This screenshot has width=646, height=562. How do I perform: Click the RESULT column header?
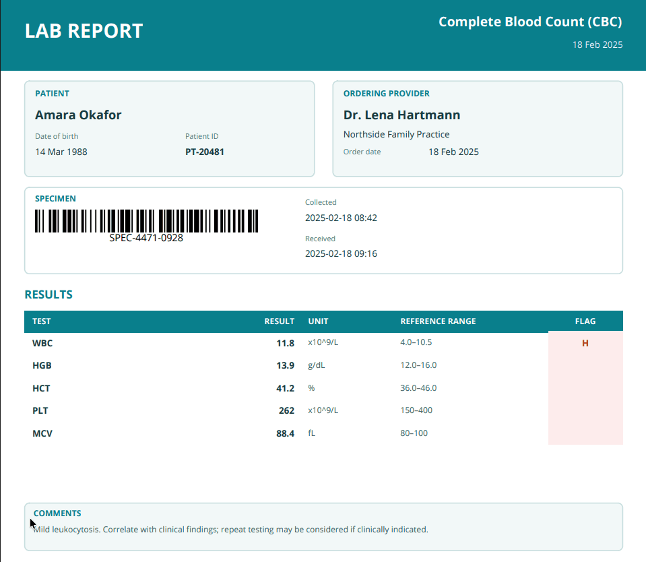click(x=280, y=321)
